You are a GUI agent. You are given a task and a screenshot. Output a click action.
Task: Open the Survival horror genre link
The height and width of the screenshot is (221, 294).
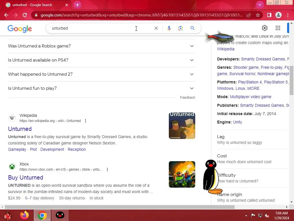242,74
